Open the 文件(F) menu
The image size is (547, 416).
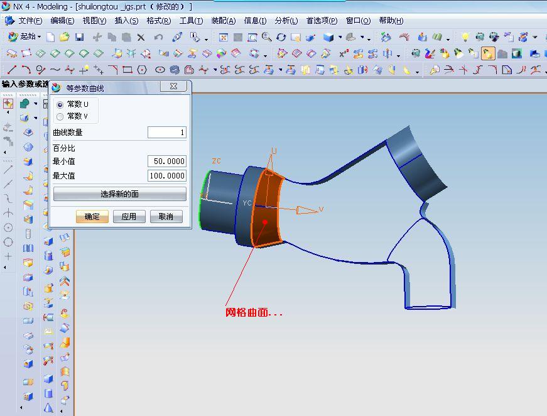click(x=30, y=21)
